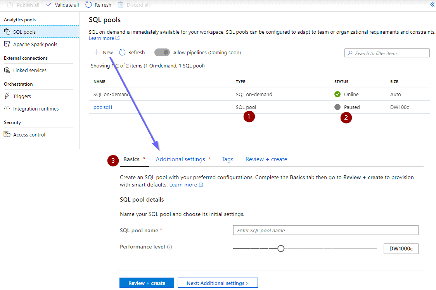Select Publish all in the top toolbar
This screenshot has height=290, width=436.
point(23,5)
